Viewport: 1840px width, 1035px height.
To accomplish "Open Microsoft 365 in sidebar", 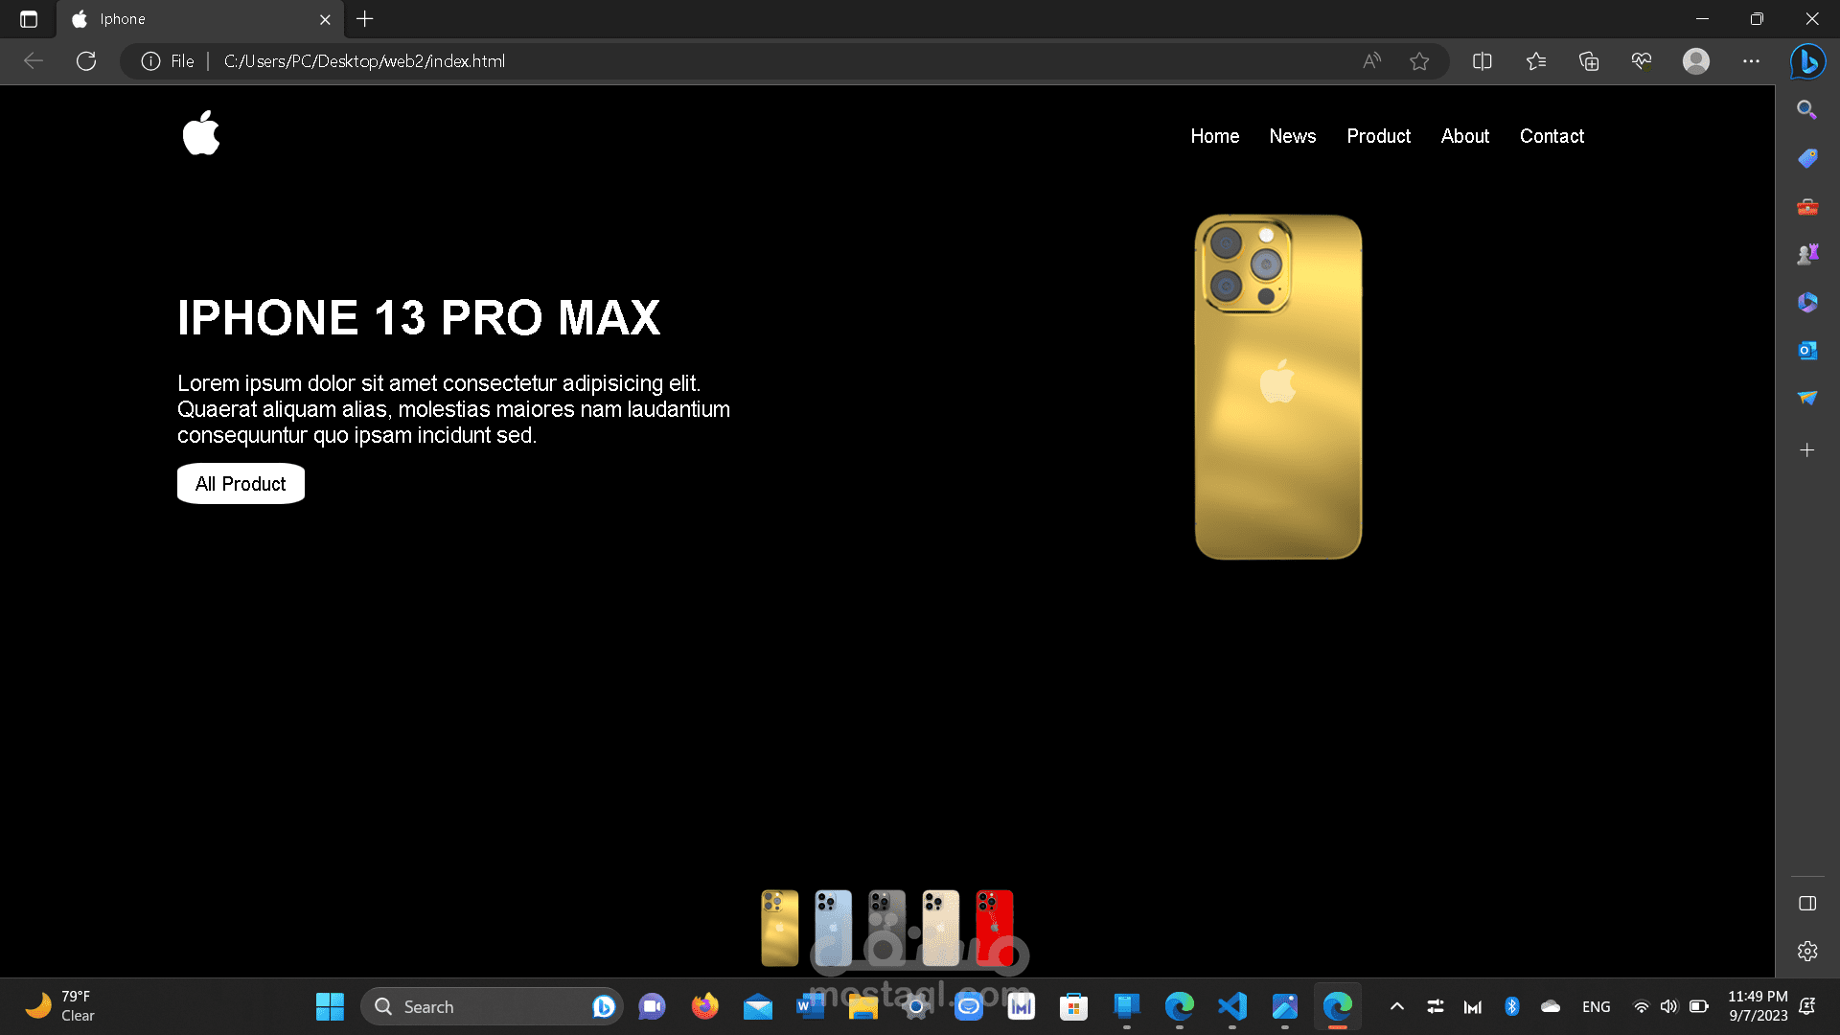I will tap(1807, 302).
